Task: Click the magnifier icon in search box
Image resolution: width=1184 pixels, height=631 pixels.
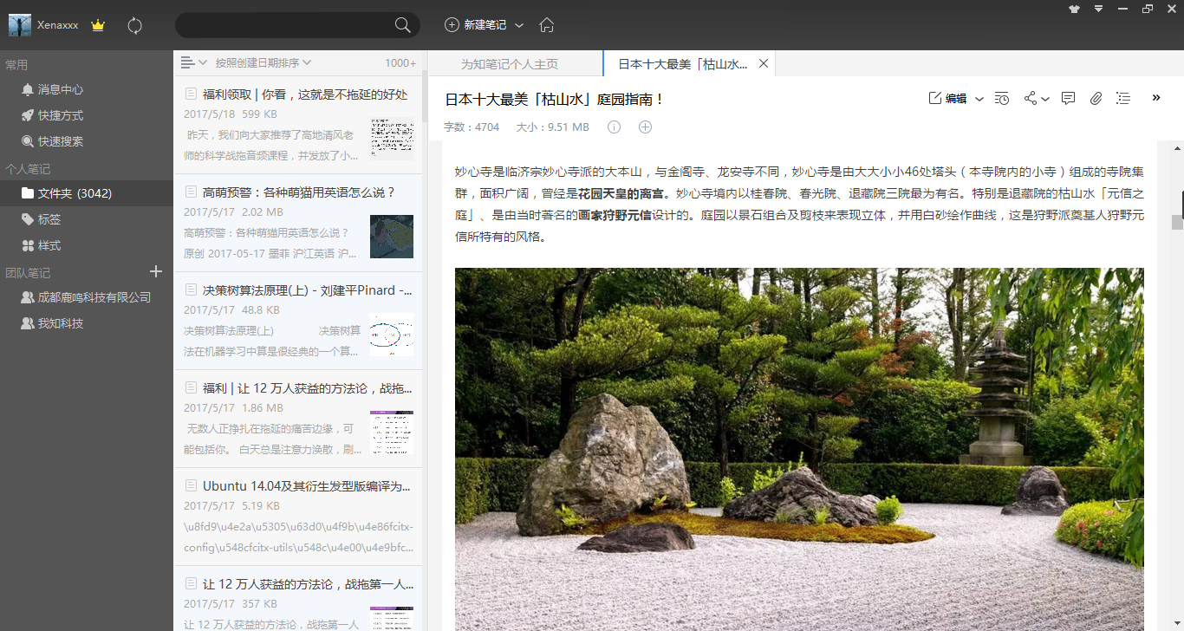Action: (x=403, y=25)
